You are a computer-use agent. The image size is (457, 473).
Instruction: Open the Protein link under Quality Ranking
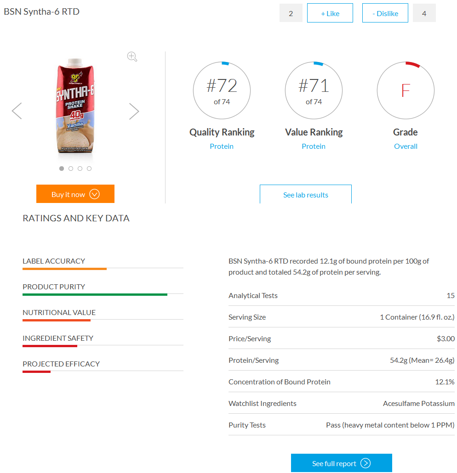222,146
